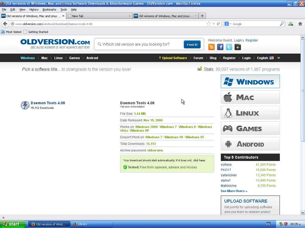The width and height of the screenshot is (305, 228).
Task: Click the large Windows category button
Action: 250,82
